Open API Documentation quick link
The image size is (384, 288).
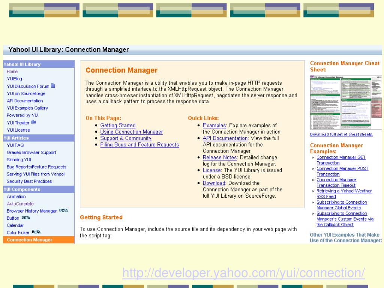click(225, 138)
